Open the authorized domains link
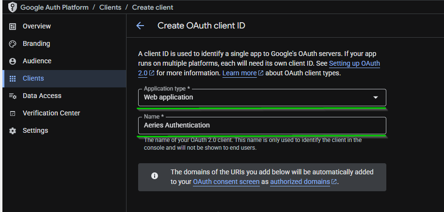The image size is (444, 212). click(x=300, y=182)
